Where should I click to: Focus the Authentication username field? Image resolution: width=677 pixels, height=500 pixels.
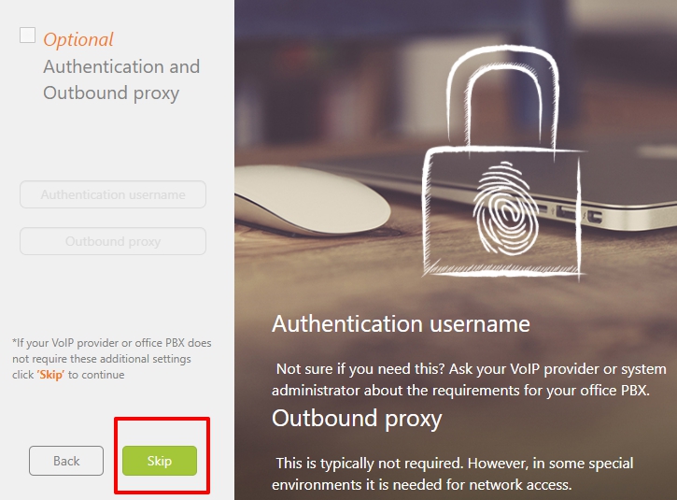point(113,194)
